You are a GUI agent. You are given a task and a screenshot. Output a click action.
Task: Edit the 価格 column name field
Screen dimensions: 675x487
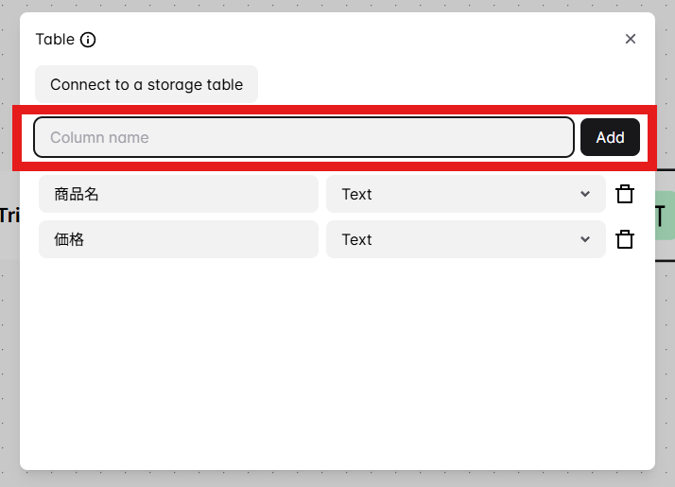[178, 239]
